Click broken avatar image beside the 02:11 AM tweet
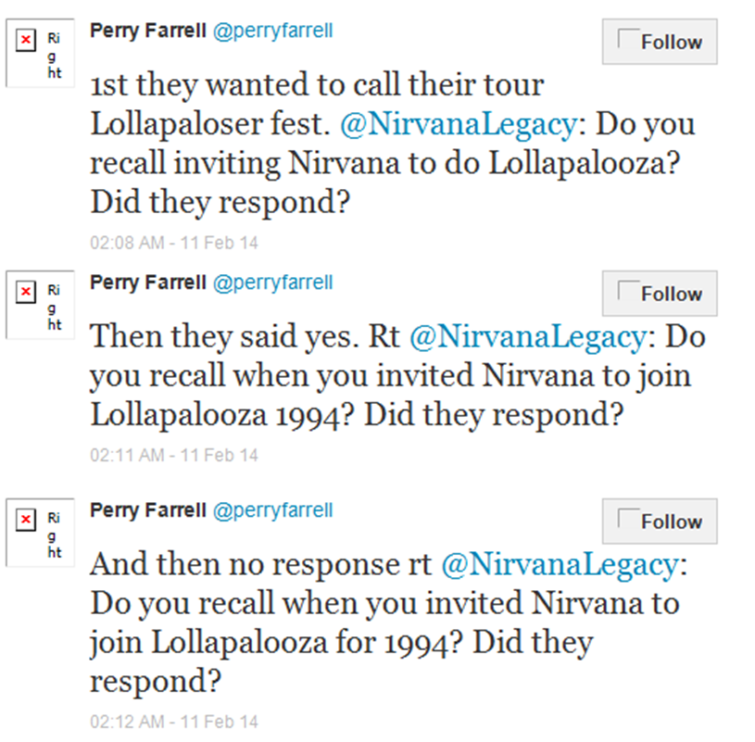The height and width of the screenshot is (742, 755). (x=40, y=305)
